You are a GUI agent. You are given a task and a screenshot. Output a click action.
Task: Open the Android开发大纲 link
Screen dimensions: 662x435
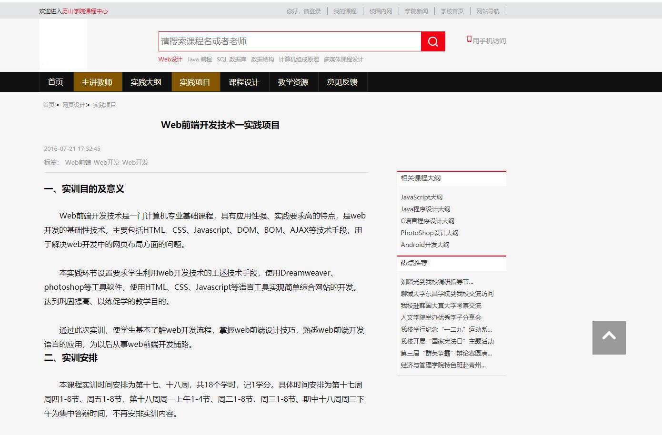point(425,245)
